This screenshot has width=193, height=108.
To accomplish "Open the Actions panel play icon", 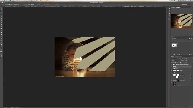I will pos(169,11).
